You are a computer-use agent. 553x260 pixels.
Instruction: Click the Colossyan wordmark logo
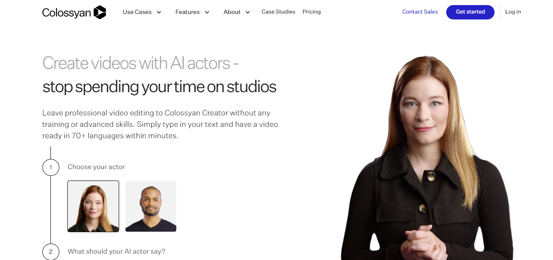pos(67,13)
